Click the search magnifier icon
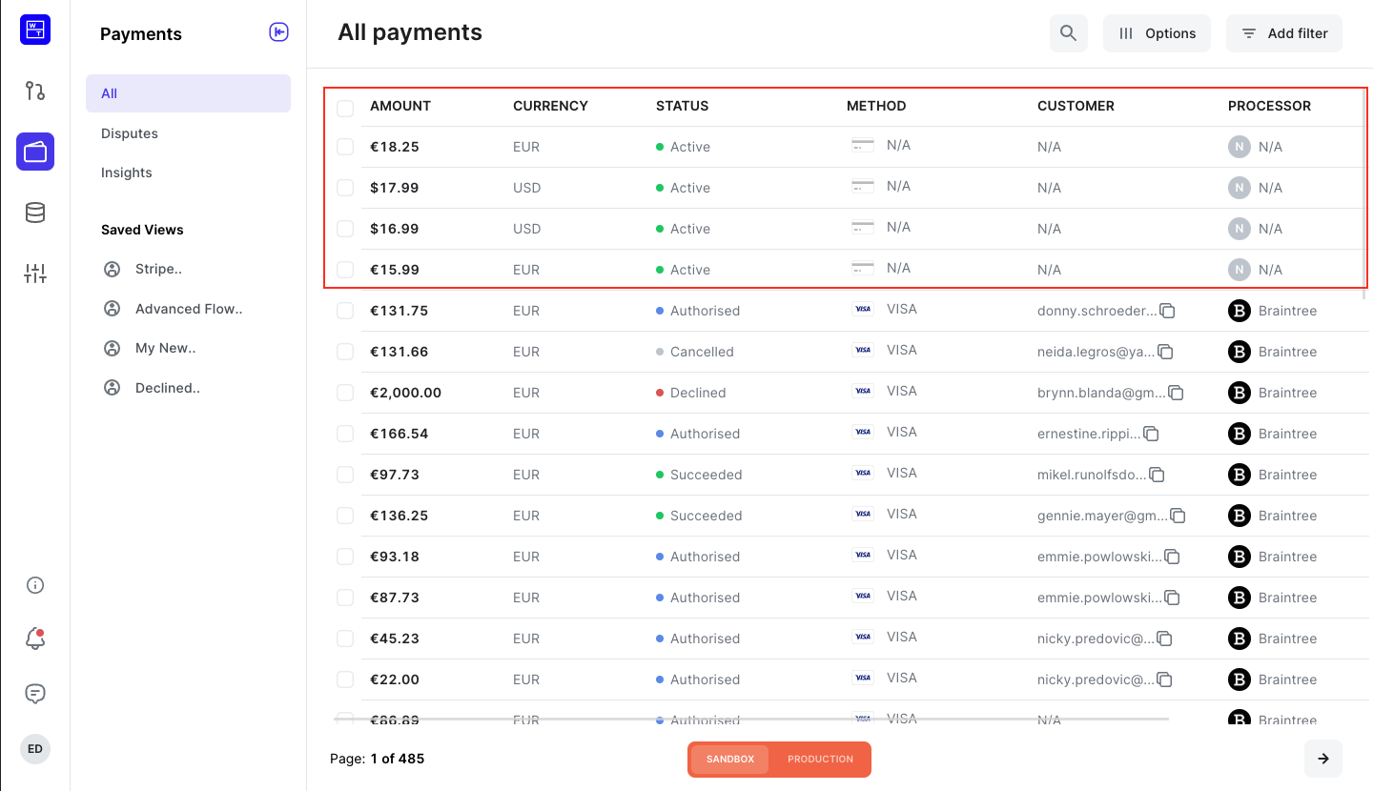 tap(1068, 33)
